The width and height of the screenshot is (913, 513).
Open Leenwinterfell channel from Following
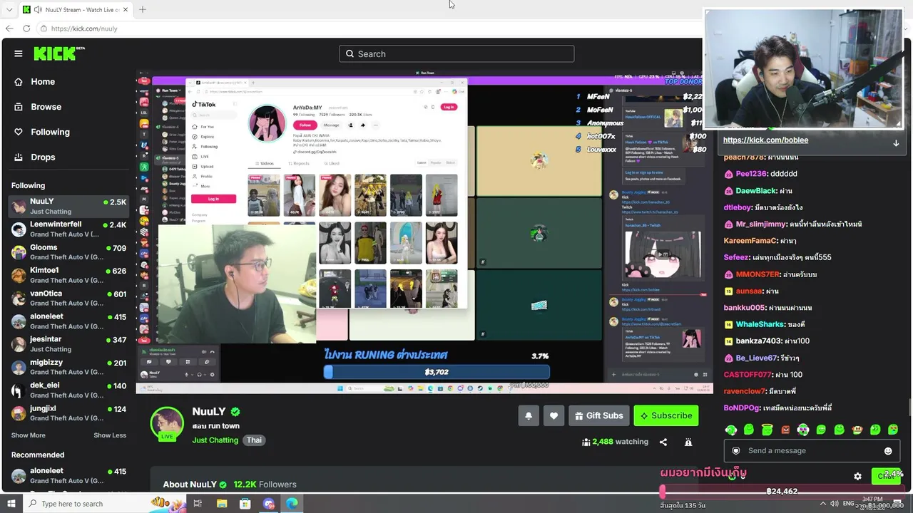point(68,229)
